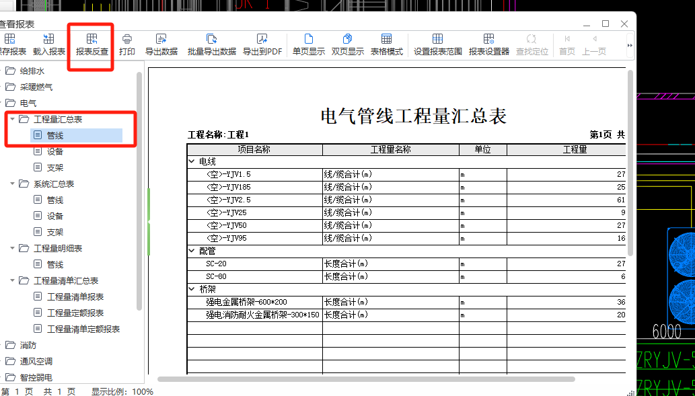The width and height of the screenshot is (695, 396).
Task: Click the SC-80 conduit cell
Action: [255, 277]
